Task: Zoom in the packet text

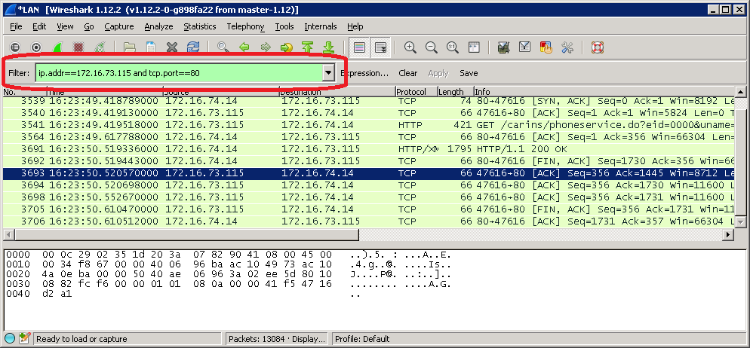Action: pos(410,47)
